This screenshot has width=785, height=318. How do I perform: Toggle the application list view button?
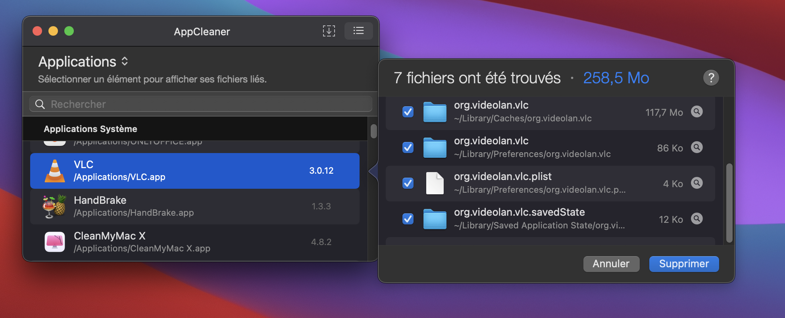358,31
